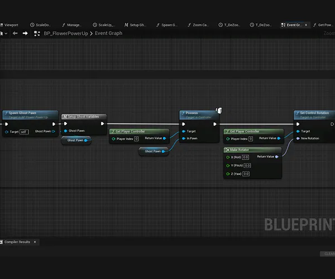Click the server authority icon on Possess node
The image size is (335, 279).
219,112
